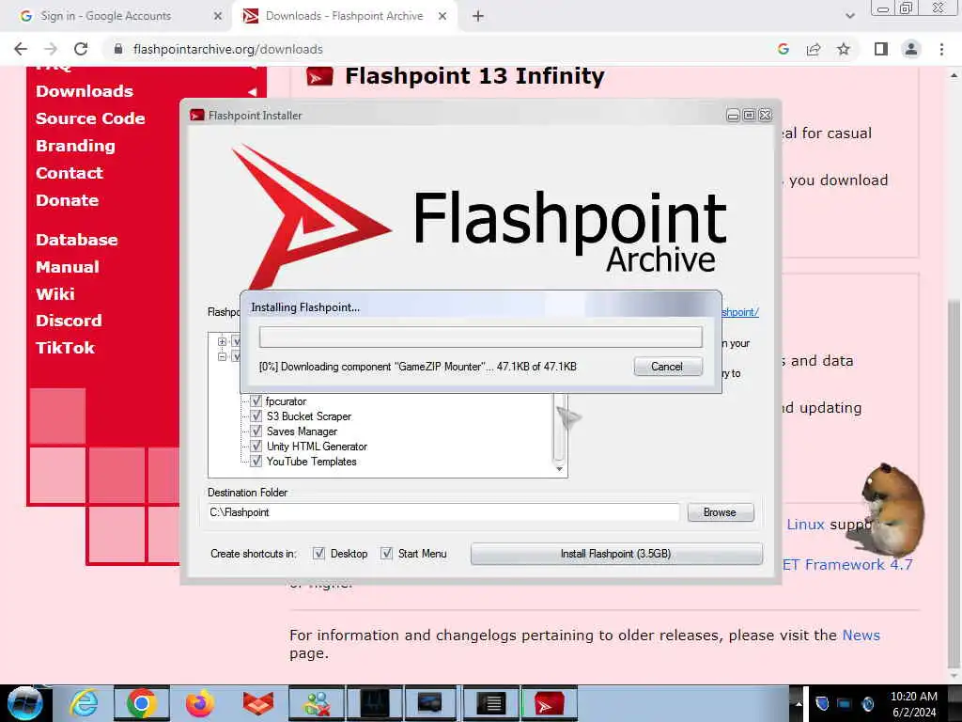Open TikTok sidebar link
This screenshot has height=722, width=962.
[x=65, y=348]
